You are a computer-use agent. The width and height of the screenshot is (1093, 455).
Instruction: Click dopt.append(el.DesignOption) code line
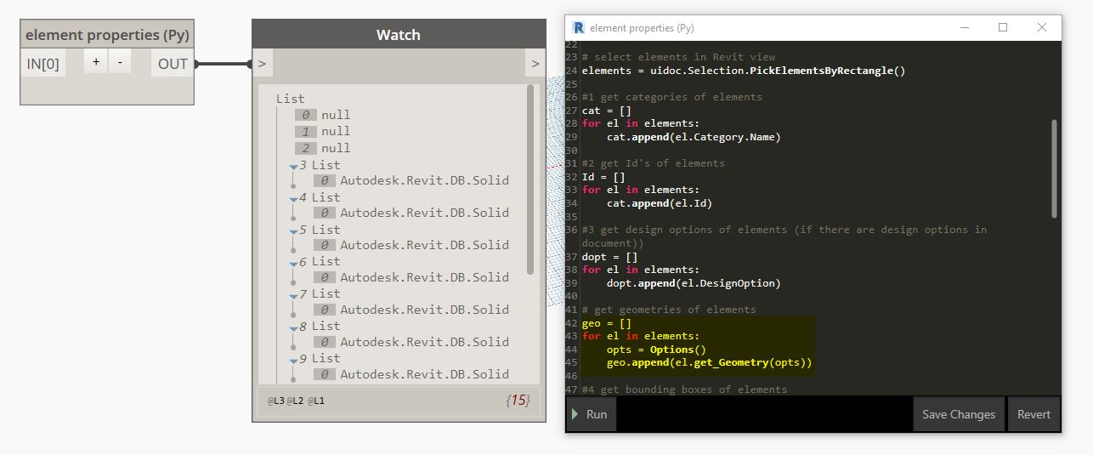(x=694, y=283)
